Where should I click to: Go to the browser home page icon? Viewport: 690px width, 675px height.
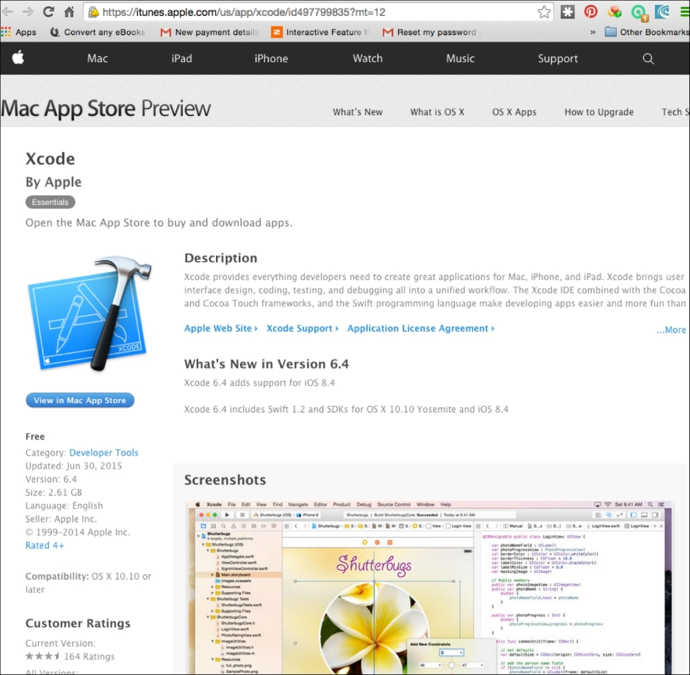pos(69,12)
